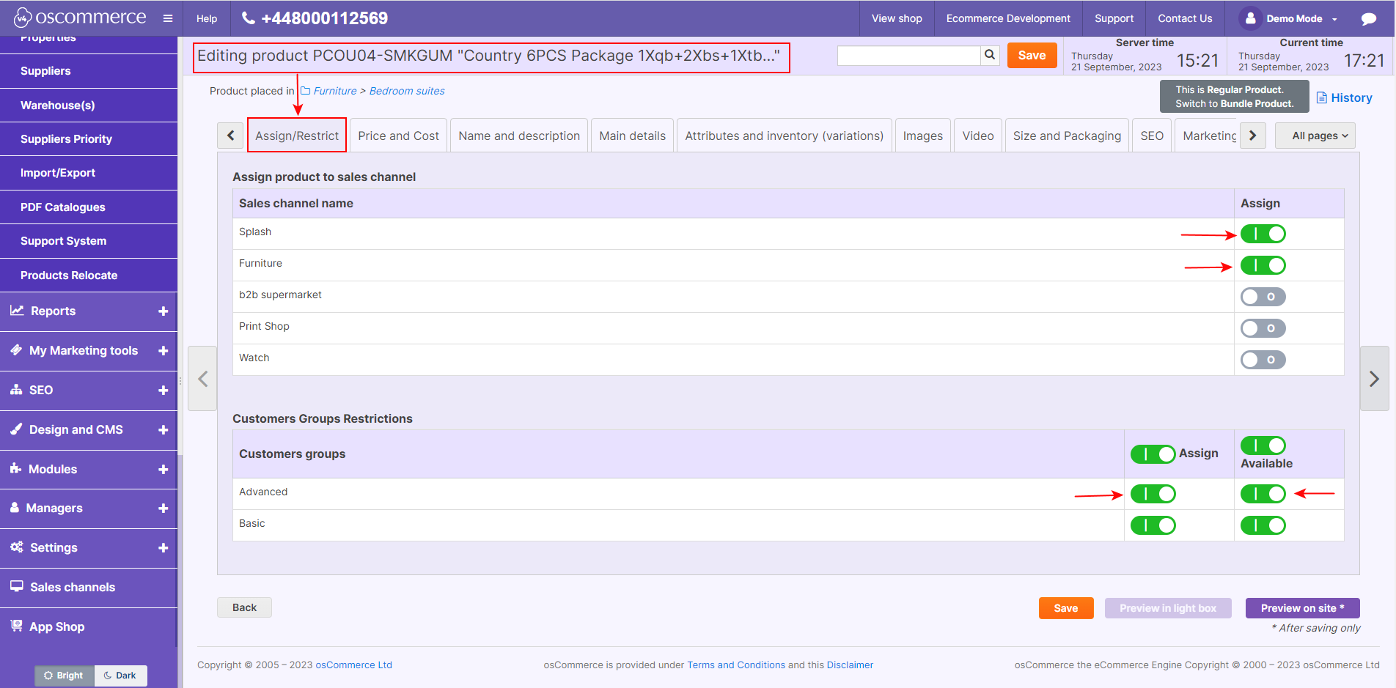The image size is (1396, 688).
Task: Open Attributes and inventory (variations) tab
Action: click(x=784, y=136)
